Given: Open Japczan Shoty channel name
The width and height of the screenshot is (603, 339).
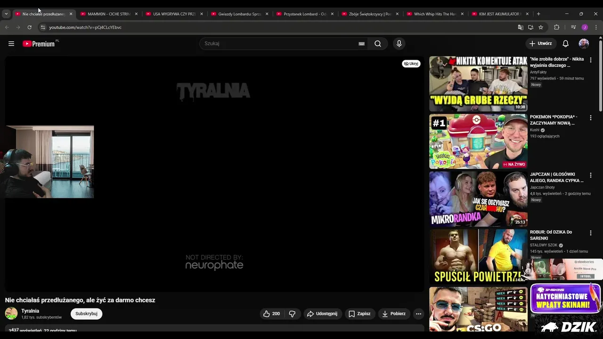Looking at the screenshot, I should point(542,187).
